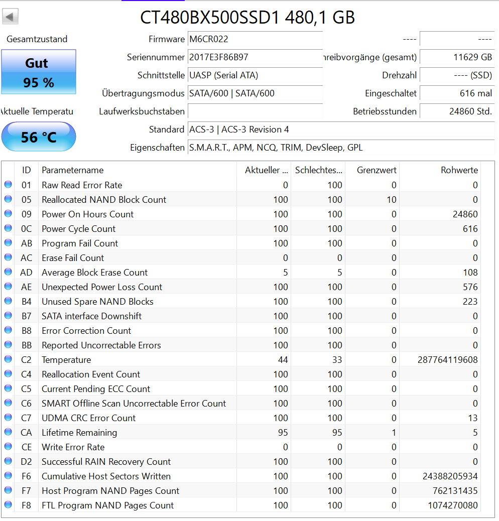The image size is (499, 521).
Task: Click the Eingeschaltet value 616 mal
Action: click(x=457, y=93)
